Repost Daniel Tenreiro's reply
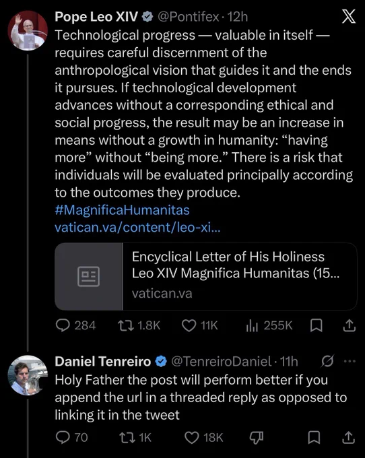The height and width of the screenshot is (458, 365). pos(135,438)
